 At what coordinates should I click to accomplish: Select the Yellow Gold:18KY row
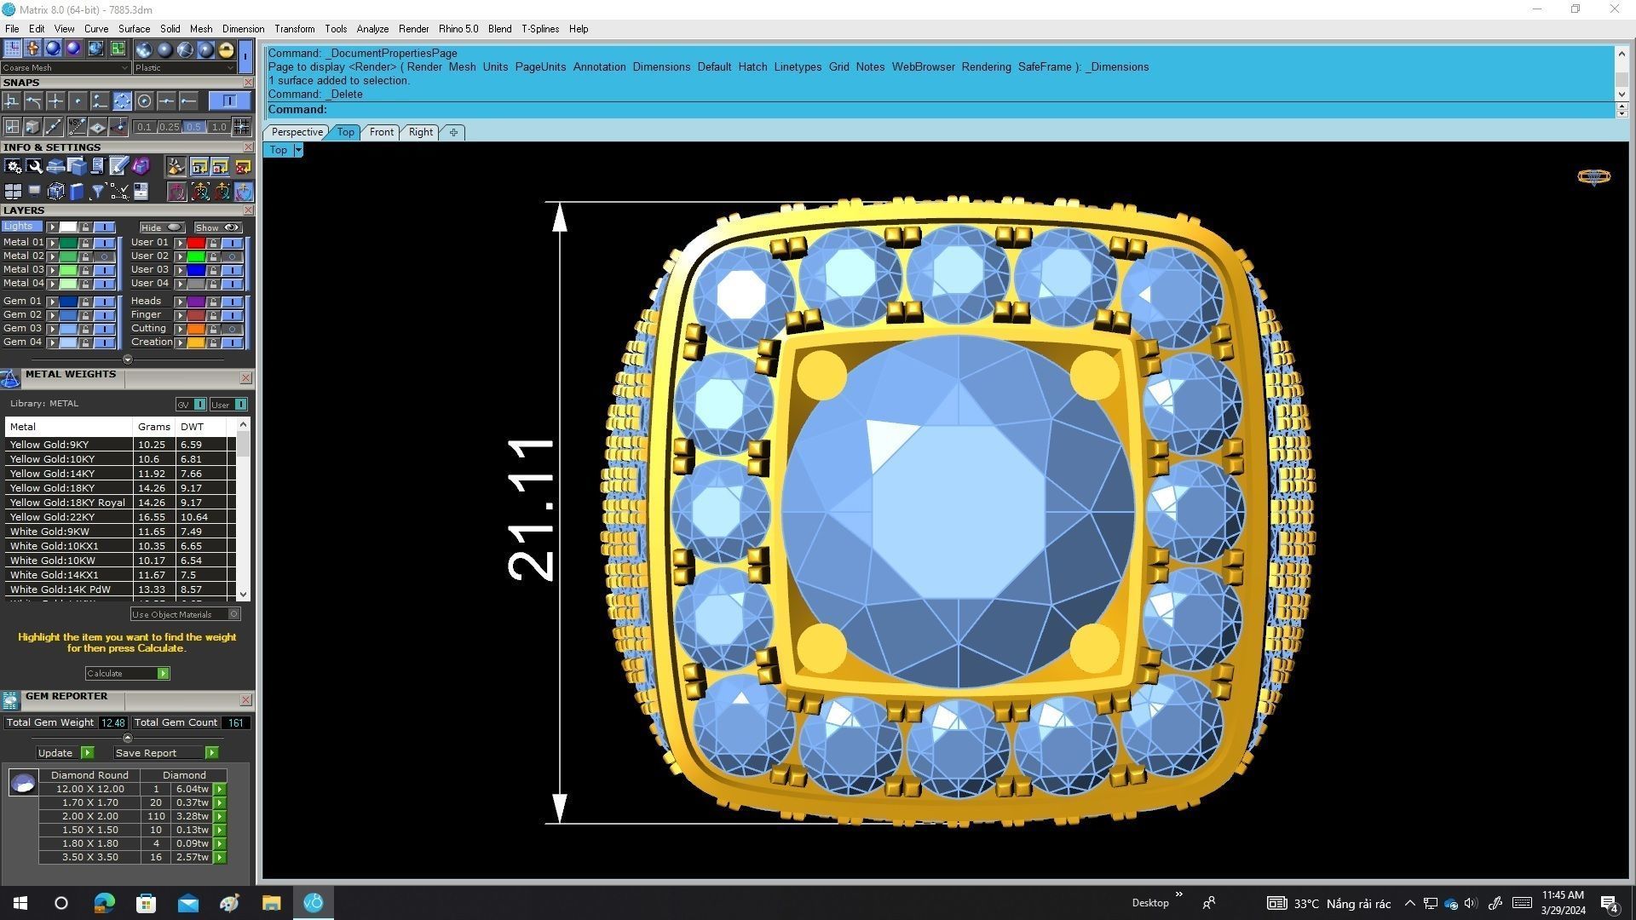click(119, 488)
